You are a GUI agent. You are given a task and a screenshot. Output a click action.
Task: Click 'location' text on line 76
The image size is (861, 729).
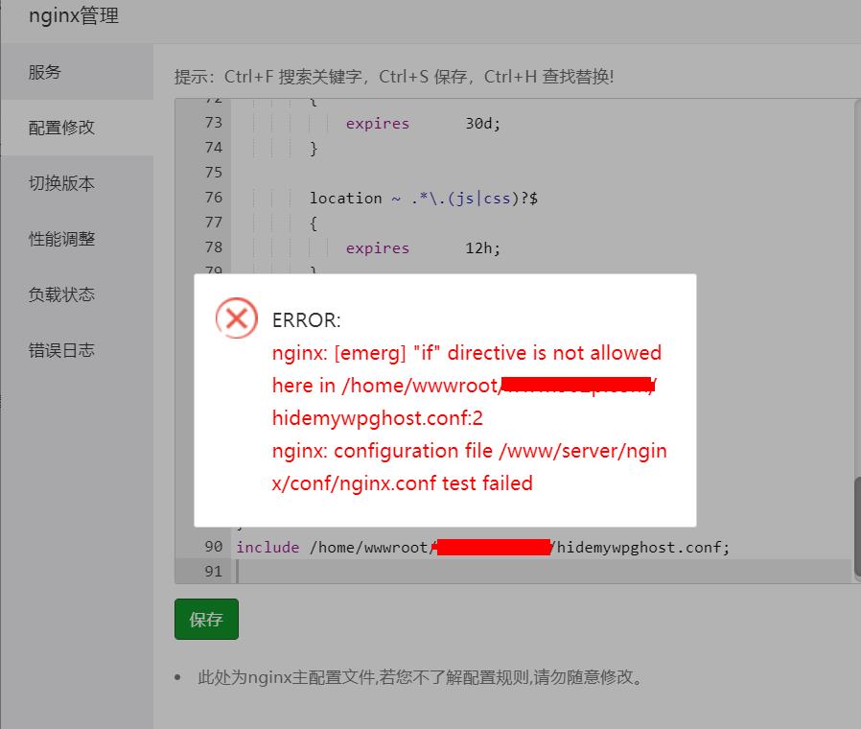pos(345,198)
